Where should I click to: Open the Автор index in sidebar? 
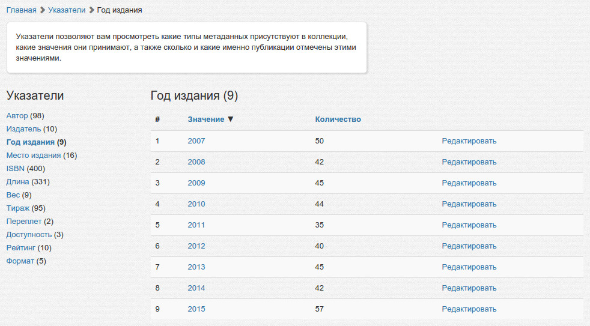click(17, 116)
